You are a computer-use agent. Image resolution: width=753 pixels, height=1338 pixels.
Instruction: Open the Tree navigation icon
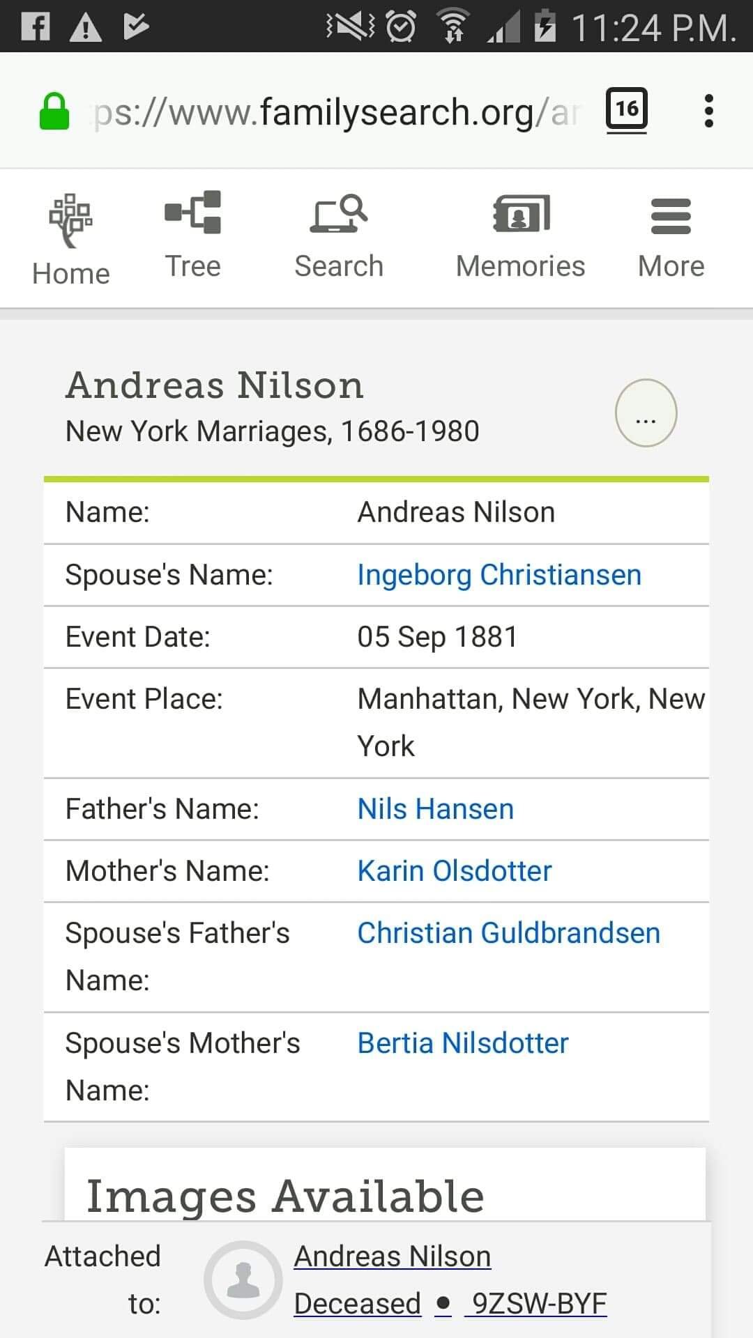[x=193, y=213]
